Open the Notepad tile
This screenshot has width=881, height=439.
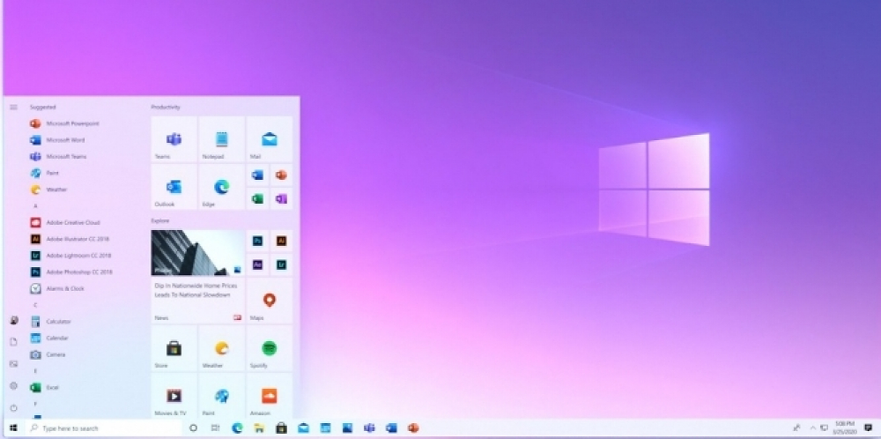tap(222, 139)
